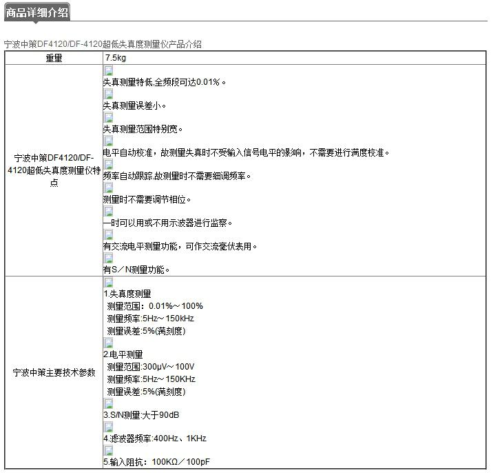Click image icon above 频率自动跟踪 line
This screenshot has height=473, width=491.
coord(108,164)
